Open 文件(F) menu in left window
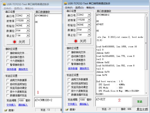 tap(8, 8)
